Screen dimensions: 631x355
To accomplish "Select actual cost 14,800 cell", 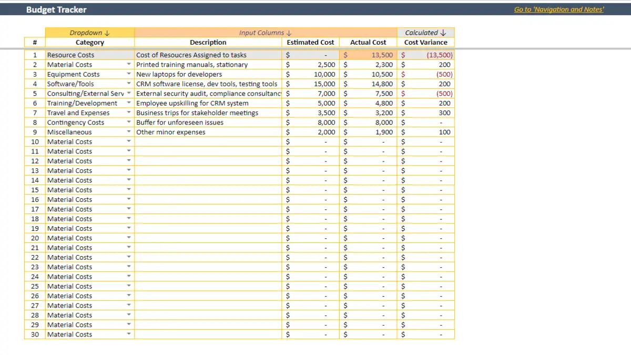I will pyautogui.click(x=368, y=84).
